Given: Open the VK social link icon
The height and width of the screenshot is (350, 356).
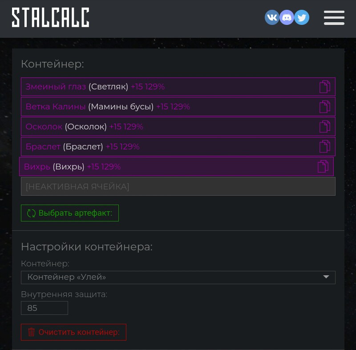Looking at the screenshot, I should [272, 17].
